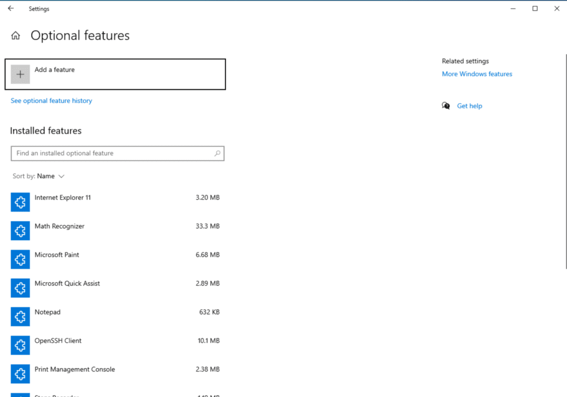Minimize the Settings window
The width and height of the screenshot is (567, 397).
[x=513, y=8]
